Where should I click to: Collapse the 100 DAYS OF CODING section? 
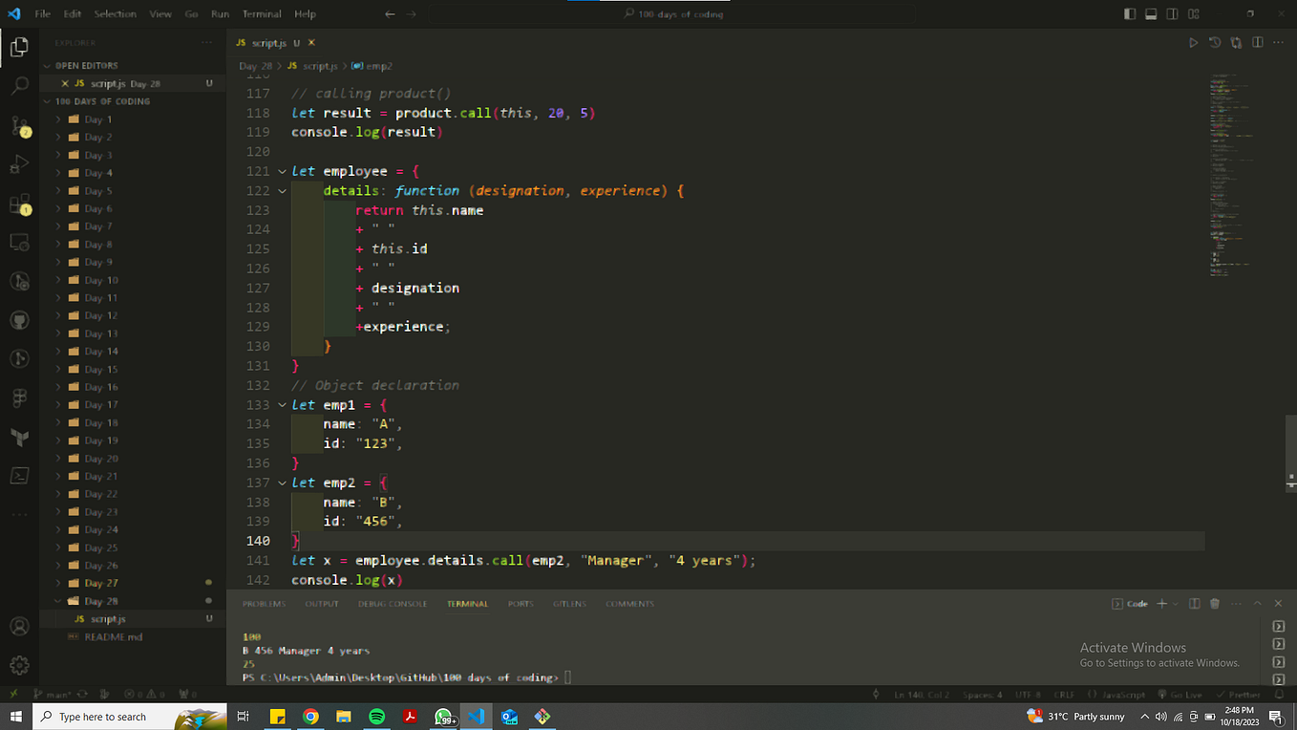click(x=47, y=101)
